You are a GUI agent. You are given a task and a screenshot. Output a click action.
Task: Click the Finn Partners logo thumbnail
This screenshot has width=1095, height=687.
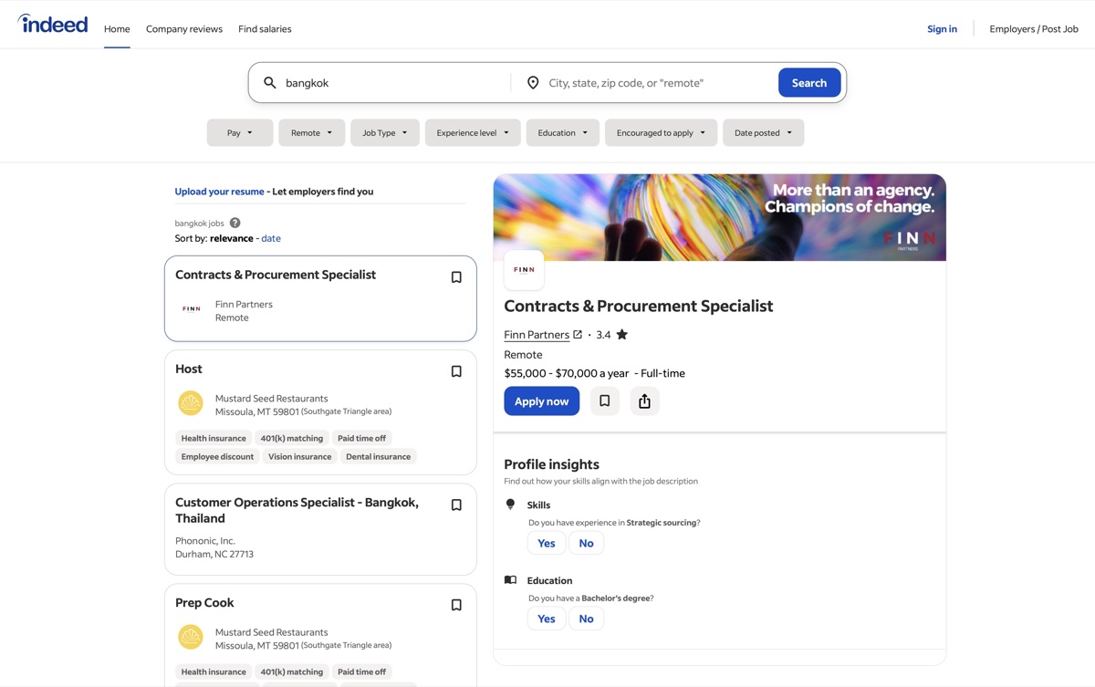[524, 270]
